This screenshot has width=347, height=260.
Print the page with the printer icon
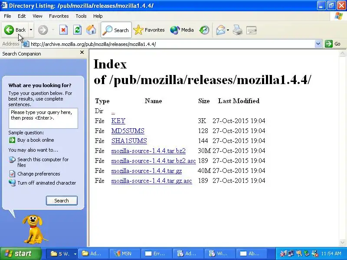pyautogui.click(x=237, y=30)
